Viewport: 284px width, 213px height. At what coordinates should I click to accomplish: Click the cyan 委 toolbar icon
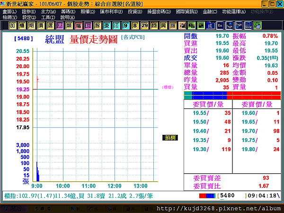tap(106, 26)
